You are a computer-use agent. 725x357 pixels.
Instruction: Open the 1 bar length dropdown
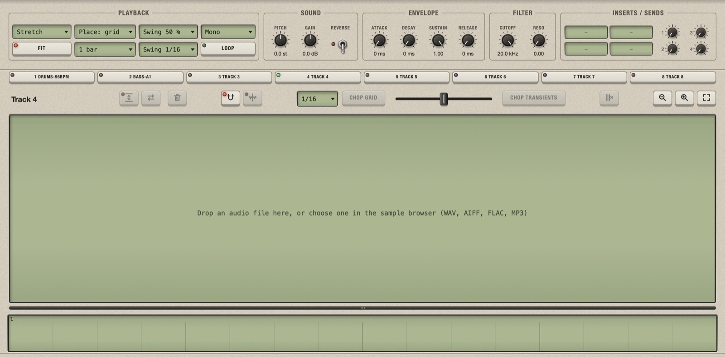pyautogui.click(x=105, y=49)
